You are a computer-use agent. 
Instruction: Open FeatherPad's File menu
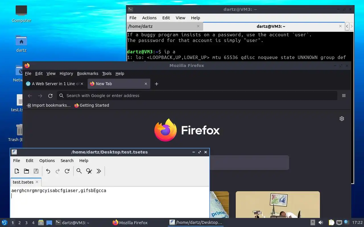(x=16, y=161)
